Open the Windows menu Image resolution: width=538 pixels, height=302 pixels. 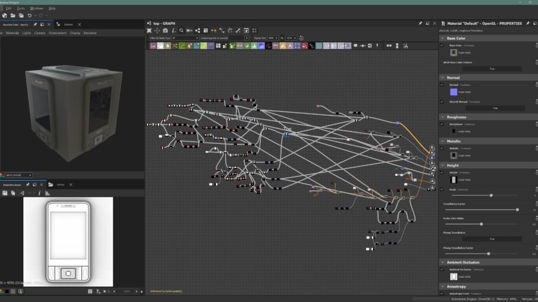tap(36, 8)
